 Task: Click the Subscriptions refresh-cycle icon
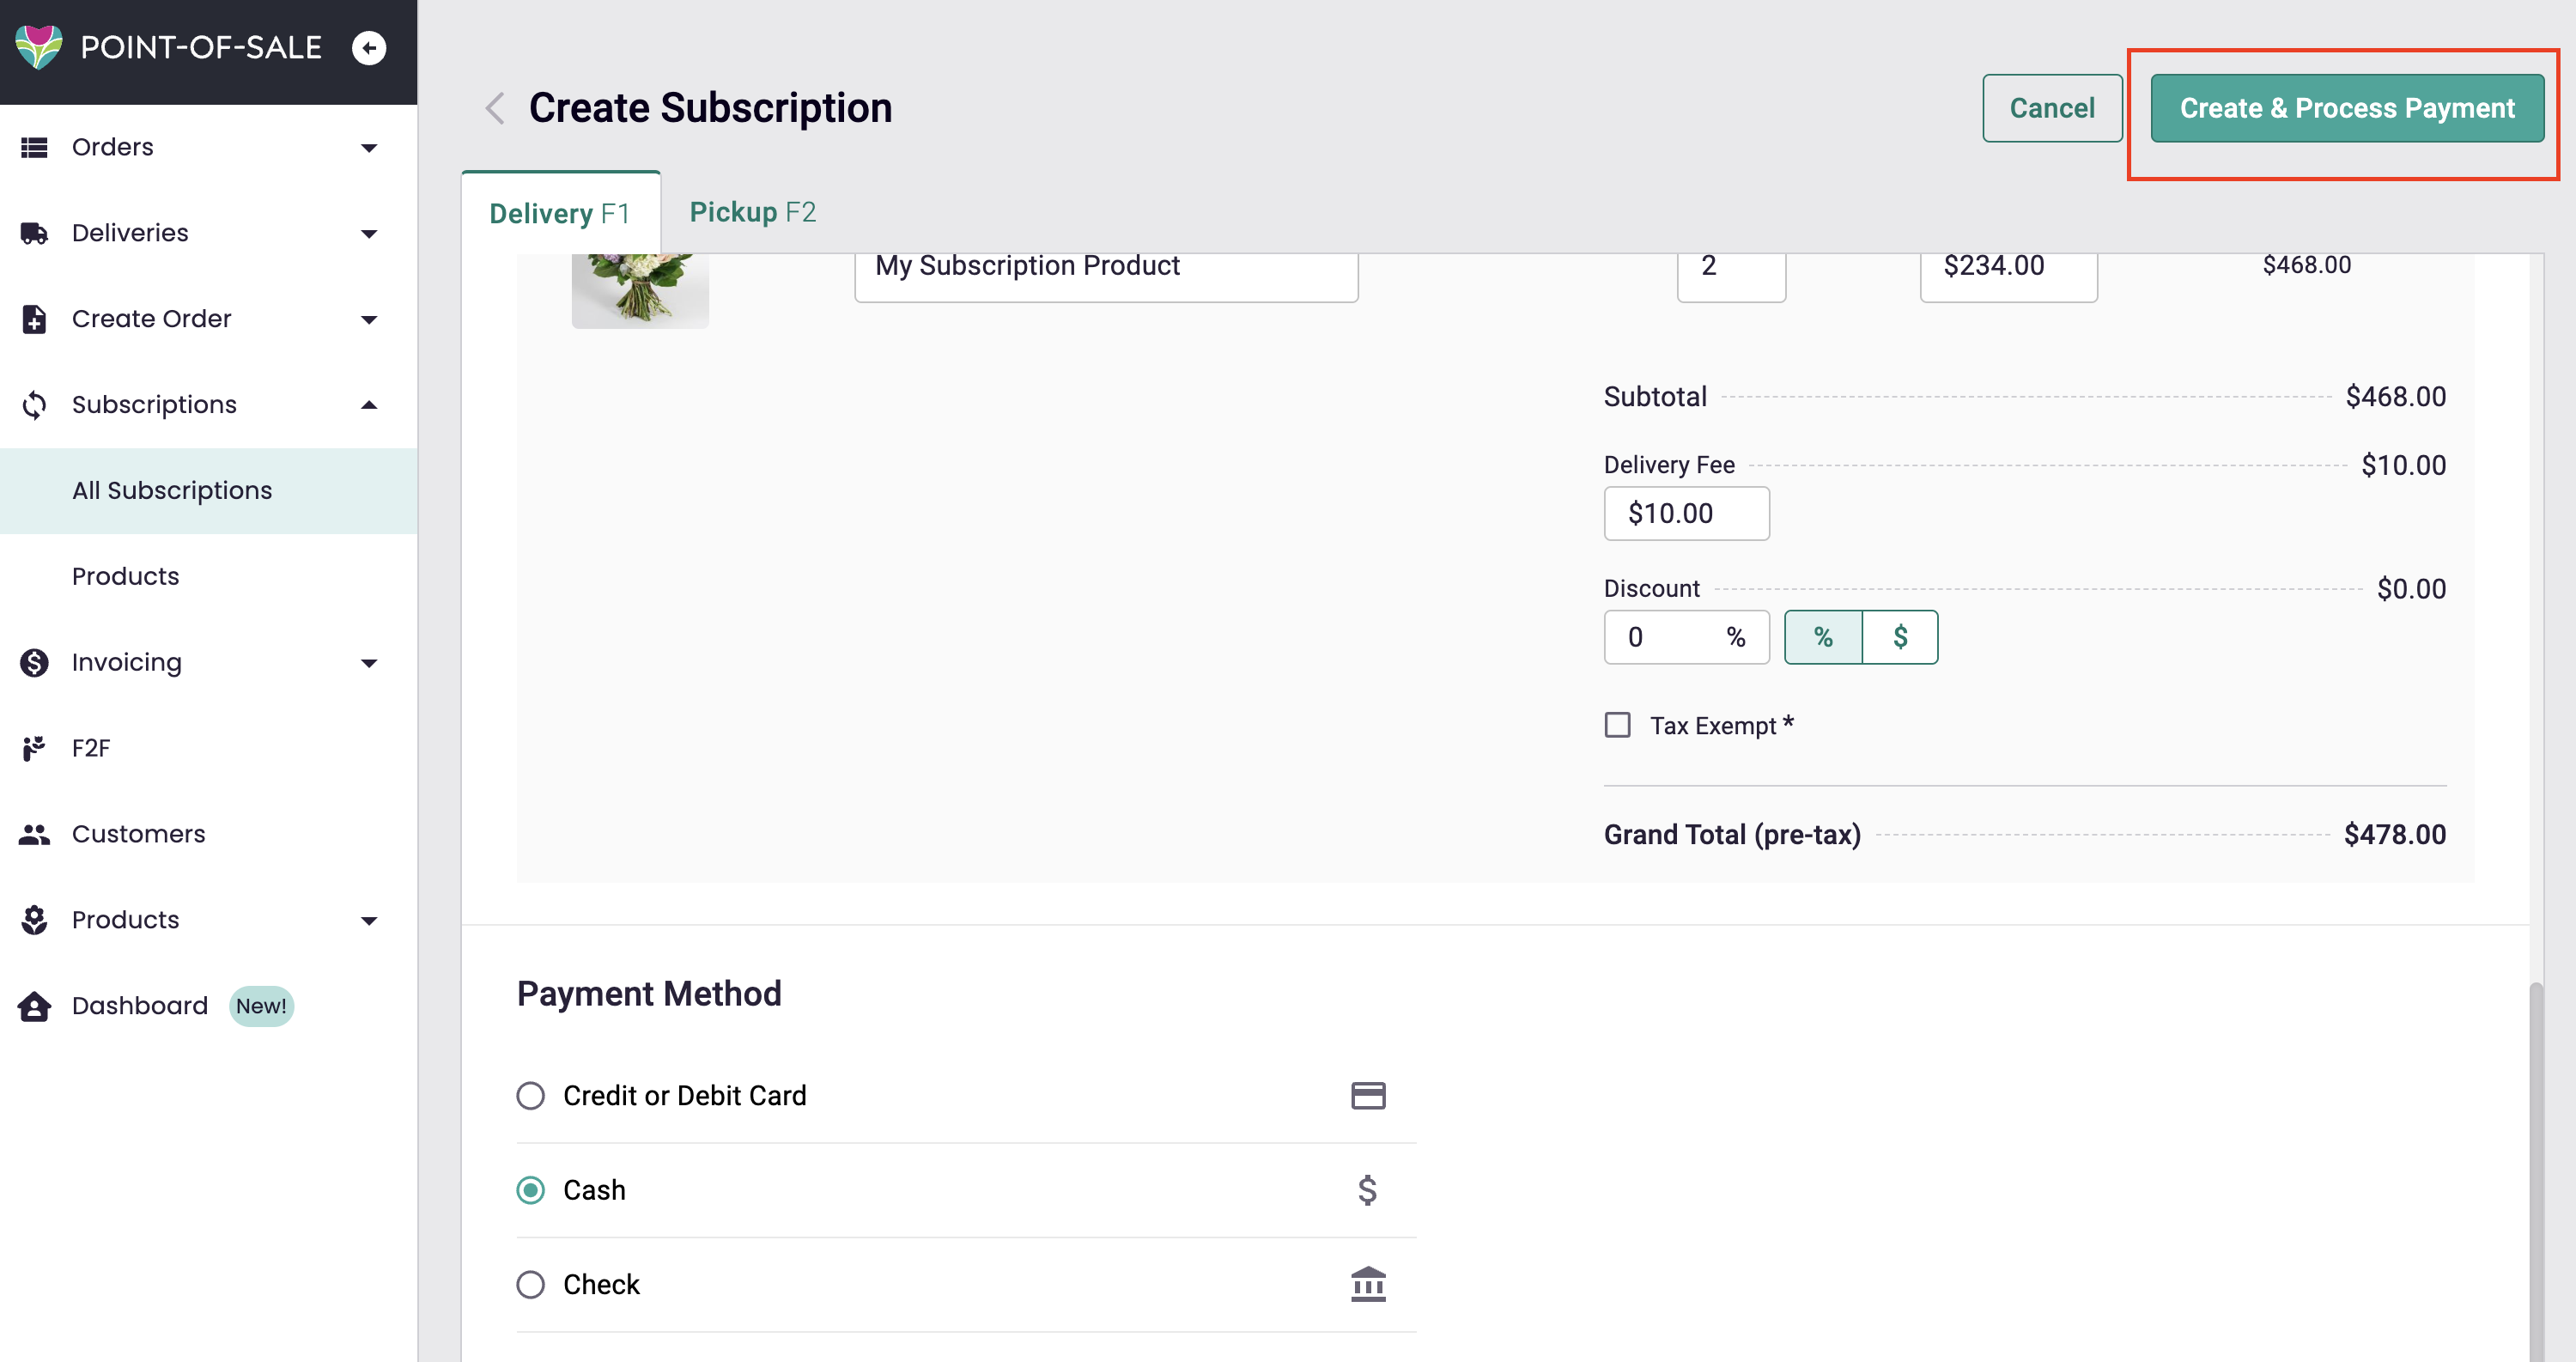coord(34,405)
